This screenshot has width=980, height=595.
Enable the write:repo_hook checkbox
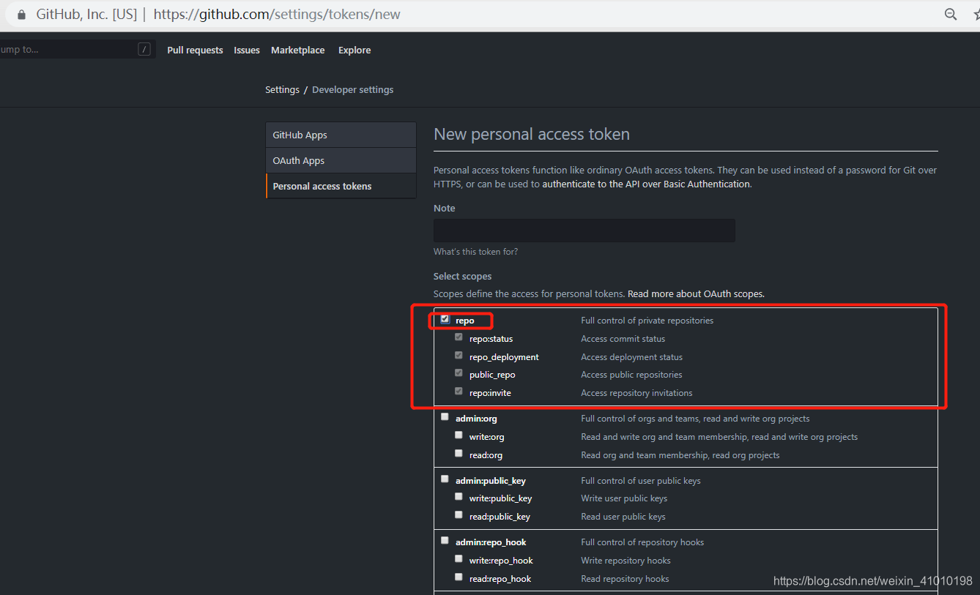(459, 559)
